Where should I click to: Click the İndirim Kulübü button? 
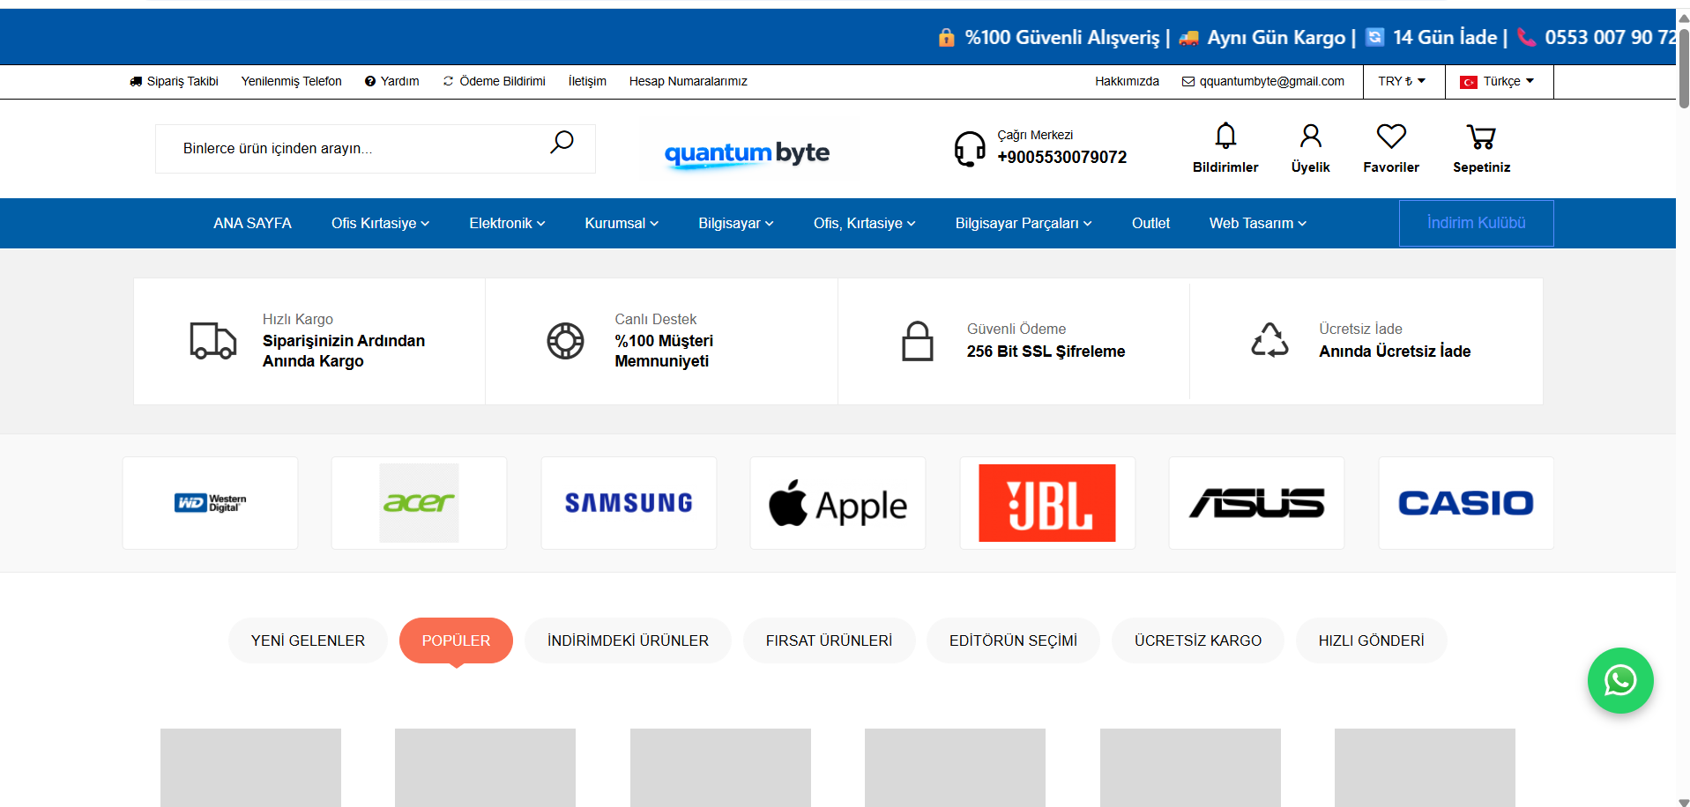(x=1476, y=223)
